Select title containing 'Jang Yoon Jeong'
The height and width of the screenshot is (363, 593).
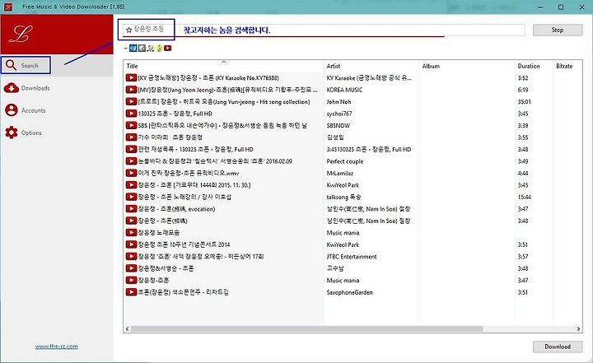[x=227, y=90]
